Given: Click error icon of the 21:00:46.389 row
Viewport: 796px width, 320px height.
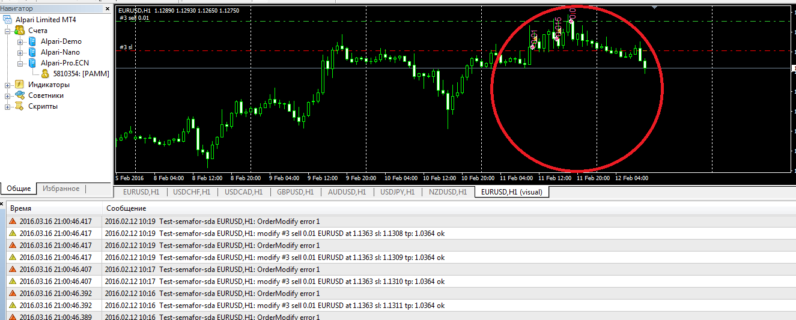Looking at the screenshot, I should point(13,316).
